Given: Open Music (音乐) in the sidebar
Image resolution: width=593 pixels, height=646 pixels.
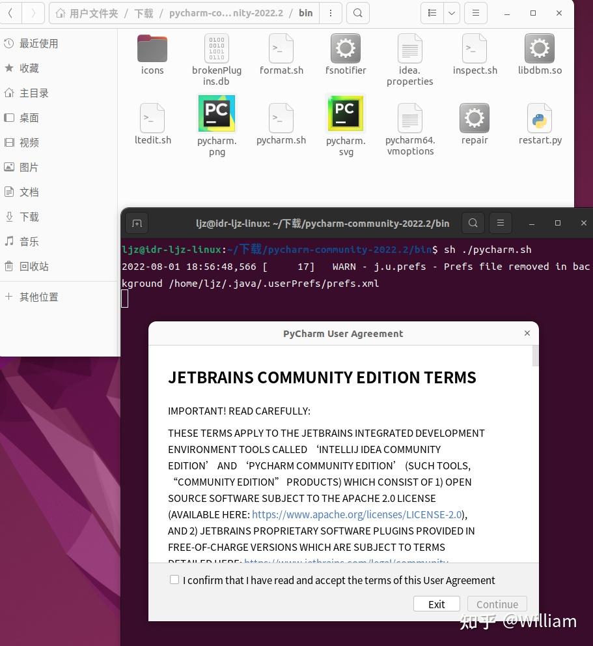Looking at the screenshot, I should coord(59,241).
